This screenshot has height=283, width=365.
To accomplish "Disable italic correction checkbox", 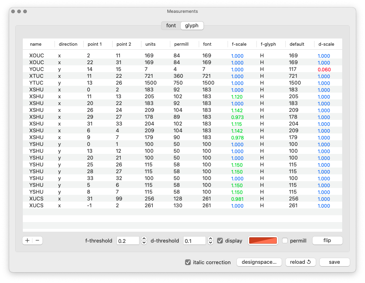I will coord(188,262).
